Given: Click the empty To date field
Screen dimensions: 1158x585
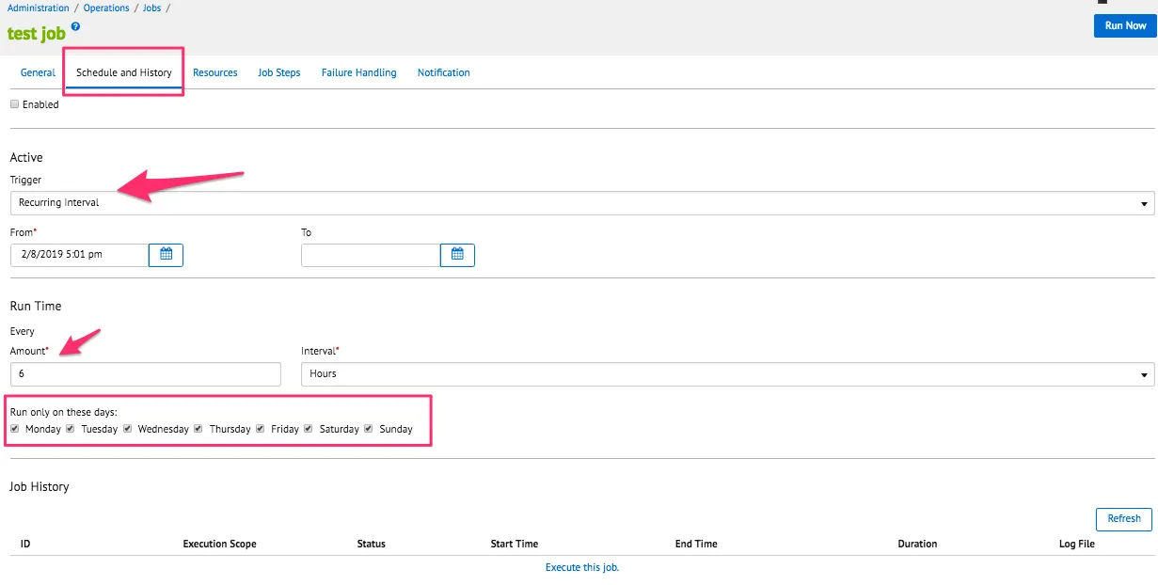Looking at the screenshot, I should (371, 255).
